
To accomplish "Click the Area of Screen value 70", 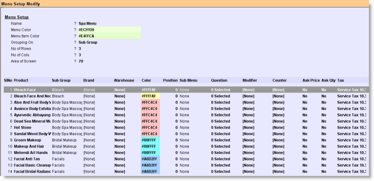I will tap(81, 61).
